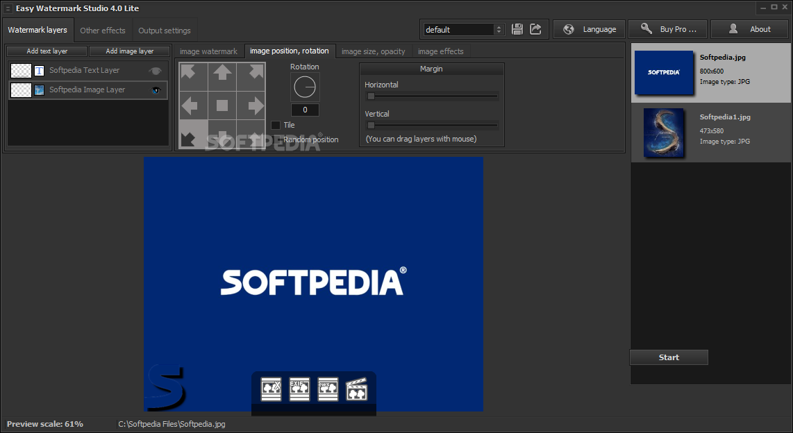Enable the Random position checkbox
The height and width of the screenshot is (433, 793).
pyautogui.click(x=276, y=139)
